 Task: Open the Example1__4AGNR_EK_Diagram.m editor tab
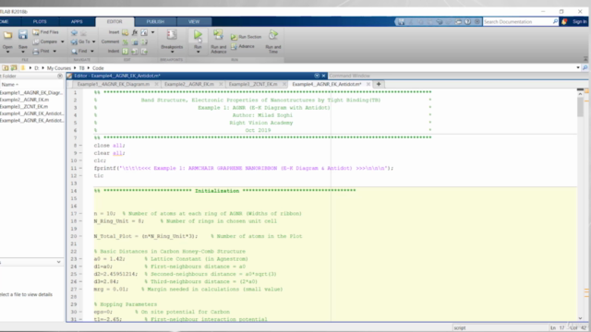pos(113,84)
